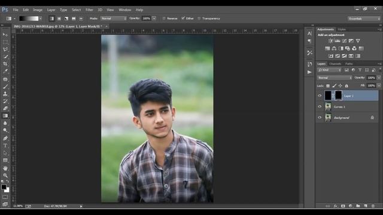Viewport: 383px width, 215px height.
Task: Choose Linear Gradient style in options bar
Action: [x=51, y=19]
